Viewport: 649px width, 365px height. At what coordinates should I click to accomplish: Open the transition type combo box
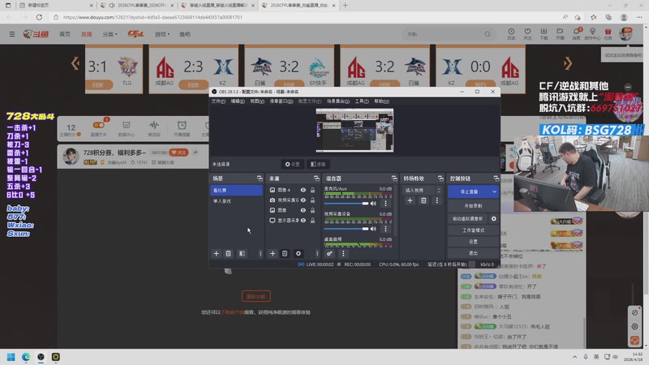coord(422,191)
